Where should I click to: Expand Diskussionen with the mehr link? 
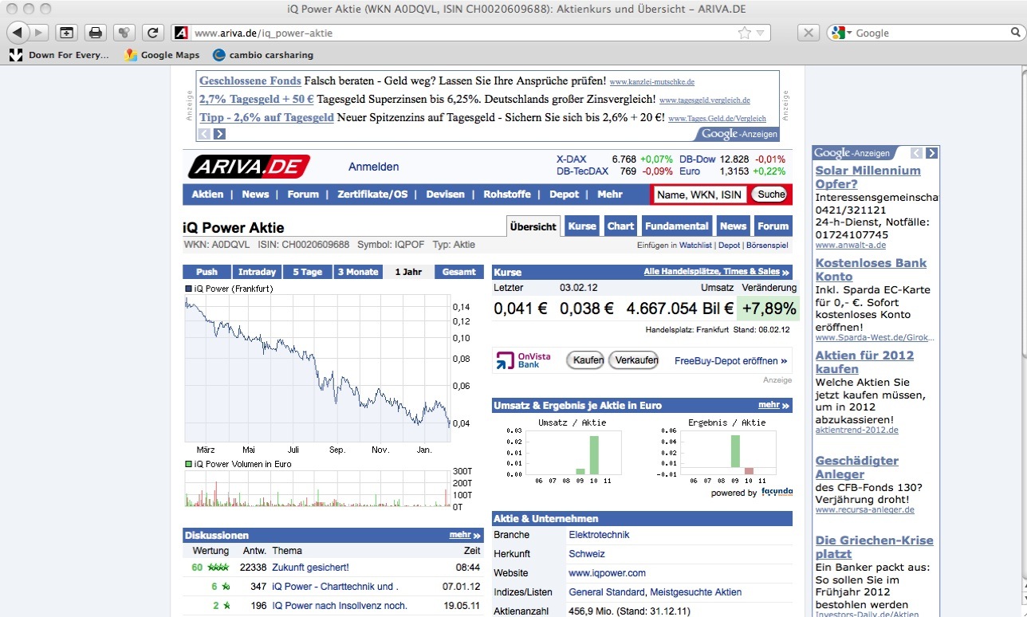click(465, 535)
